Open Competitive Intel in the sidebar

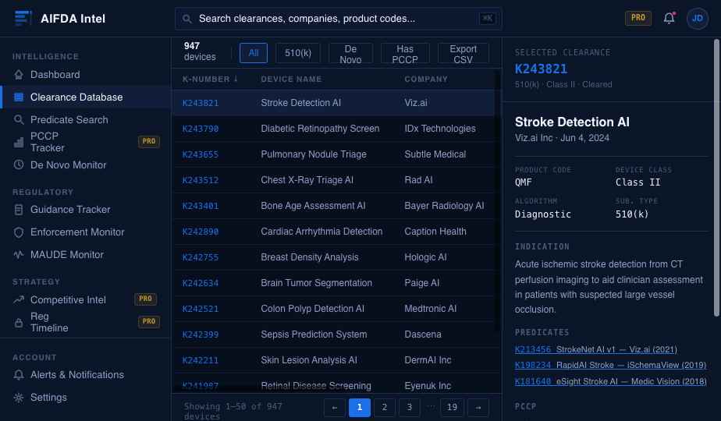pyautogui.click(x=86, y=299)
